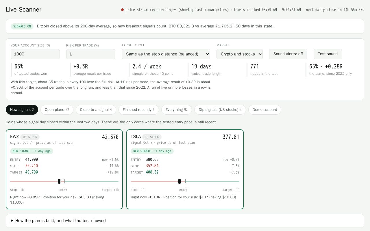Open the Open plans tab
Image resolution: width=370 pixels, height=231 pixels.
(x=57, y=110)
